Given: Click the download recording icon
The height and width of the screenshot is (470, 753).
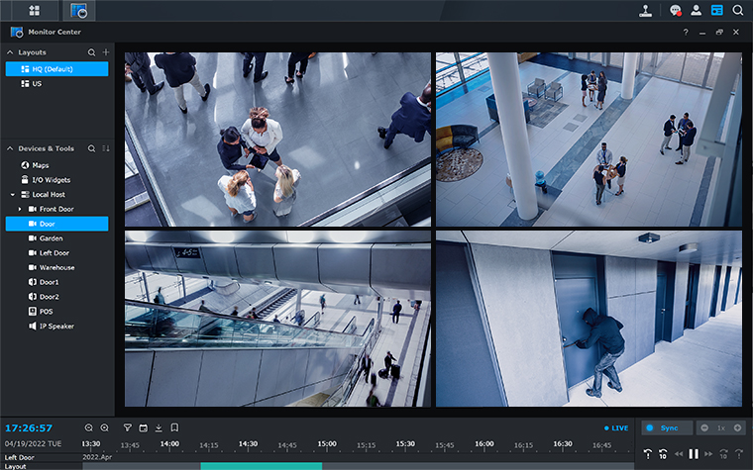Looking at the screenshot, I should click(x=159, y=427).
